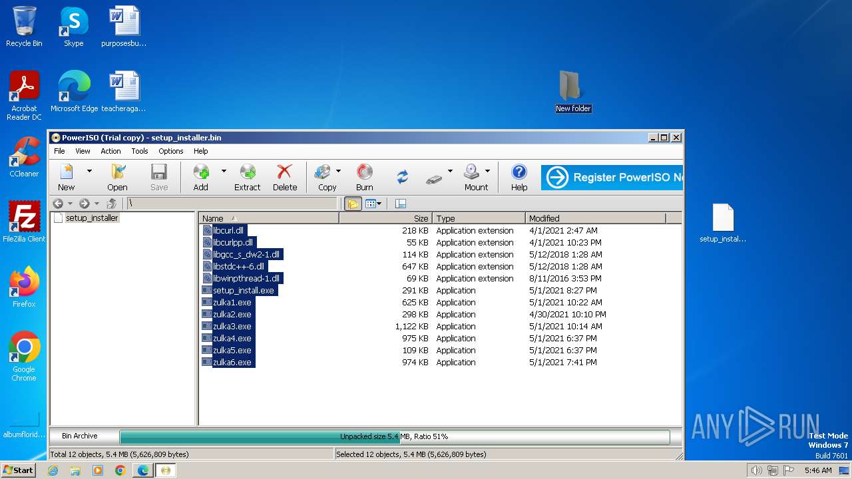
Task: Click the Chrome taskbar icon
Action: [120, 470]
